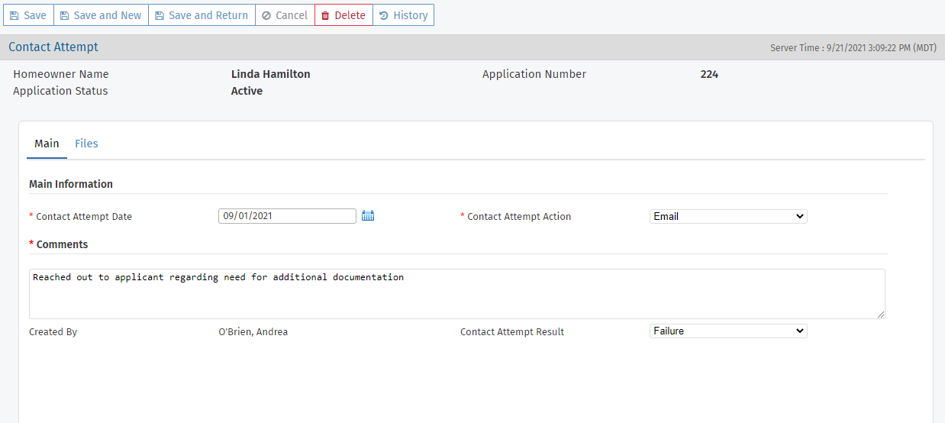
Task: Select the Main tab
Action: pos(47,144)
